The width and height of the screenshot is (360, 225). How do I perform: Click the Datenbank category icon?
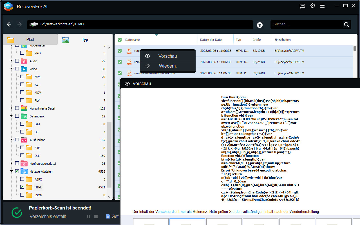pos(24,116)
